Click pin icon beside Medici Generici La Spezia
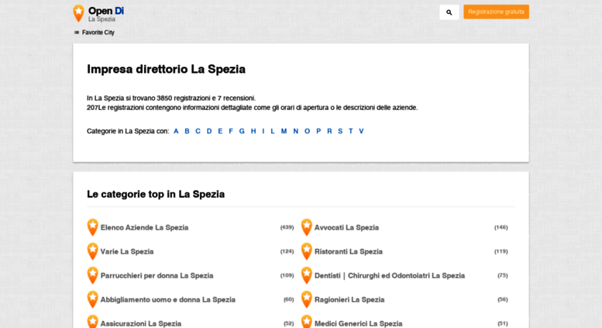 pos(306,322)
